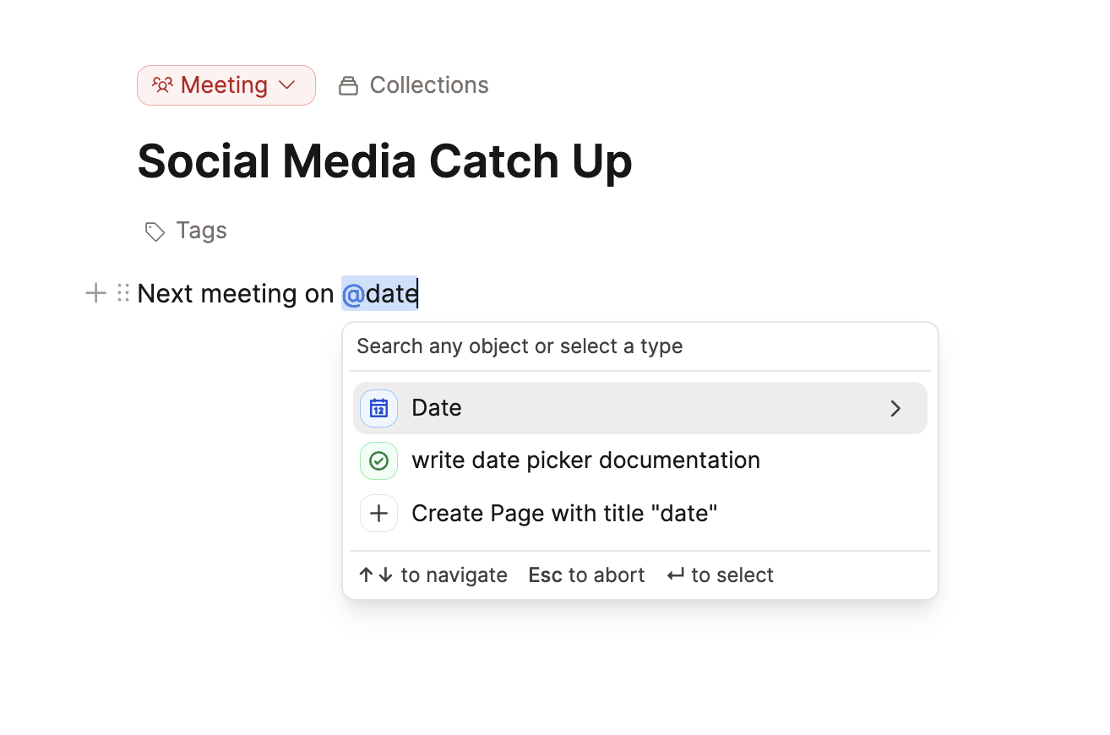Place cursor in the "Next meeting on" text
The image size is (1110, 735).
[x=235, y=294]
